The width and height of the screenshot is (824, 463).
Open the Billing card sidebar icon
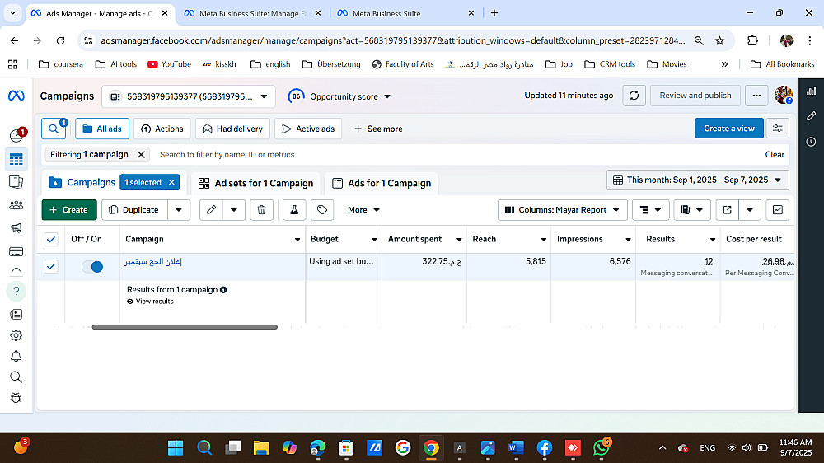[16, 252]
